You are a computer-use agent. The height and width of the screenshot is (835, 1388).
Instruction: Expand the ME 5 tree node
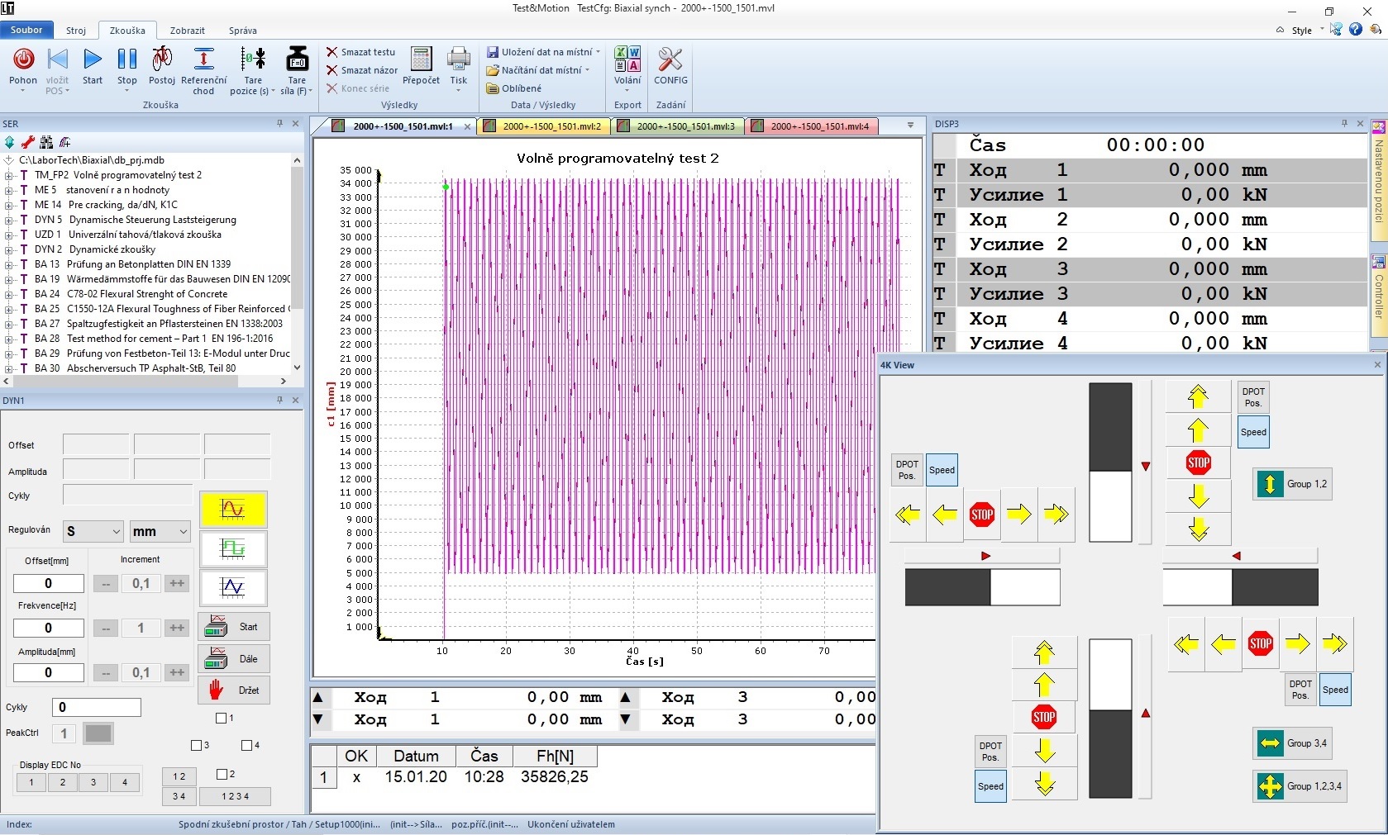[9, 190]
